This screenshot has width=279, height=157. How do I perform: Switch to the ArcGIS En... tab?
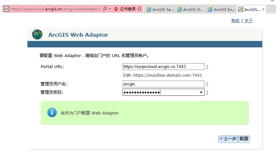tap(221, 9)
